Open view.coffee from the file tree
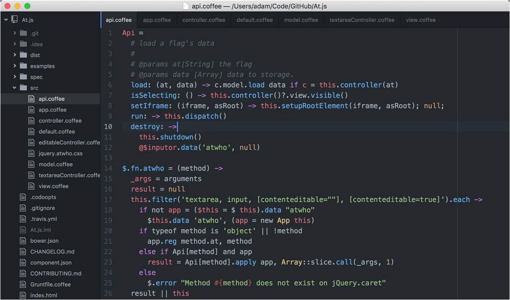 53,186
